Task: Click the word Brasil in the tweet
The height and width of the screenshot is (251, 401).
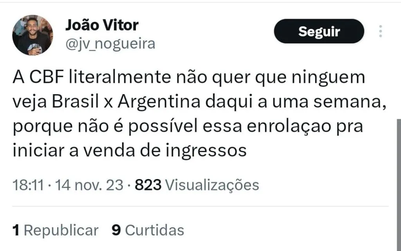Action: (75, 102)
